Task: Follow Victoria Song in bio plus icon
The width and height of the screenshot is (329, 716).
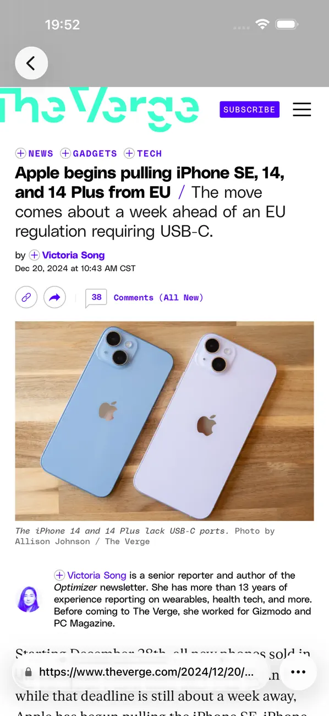Action: [x=59, y=575]
